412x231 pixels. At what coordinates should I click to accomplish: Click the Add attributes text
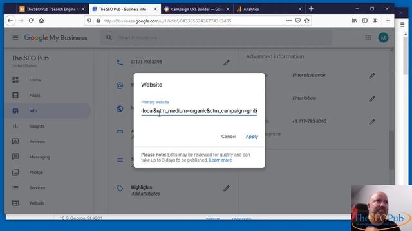pos(145,194)
